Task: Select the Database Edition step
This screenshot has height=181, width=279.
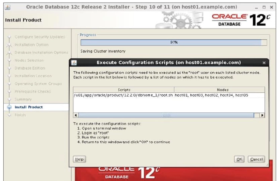Action: tap(30, 68)
